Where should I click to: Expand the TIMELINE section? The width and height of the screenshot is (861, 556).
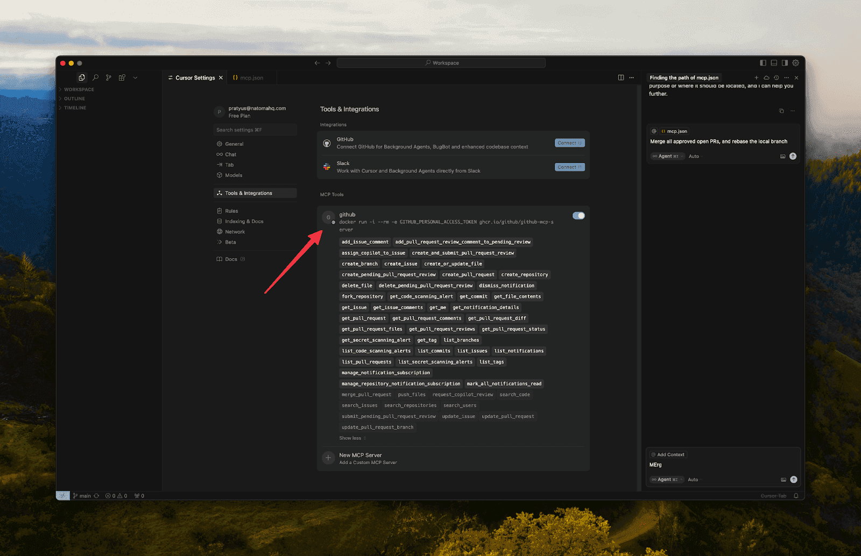point(75,108)
